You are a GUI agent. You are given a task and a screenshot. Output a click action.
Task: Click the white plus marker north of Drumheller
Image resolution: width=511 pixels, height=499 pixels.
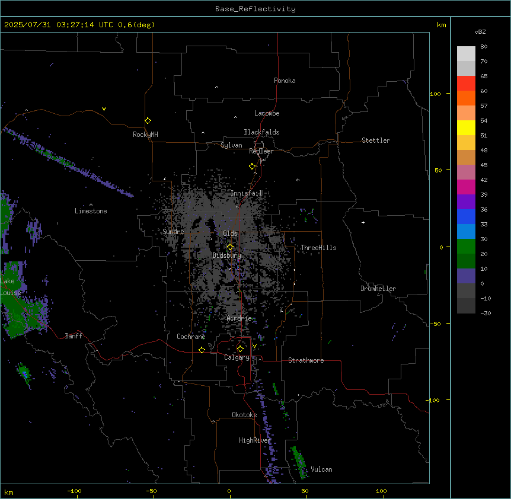coord(363,222)
